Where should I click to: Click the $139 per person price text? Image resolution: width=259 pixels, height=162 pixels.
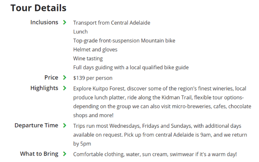(x=93, y=78)
